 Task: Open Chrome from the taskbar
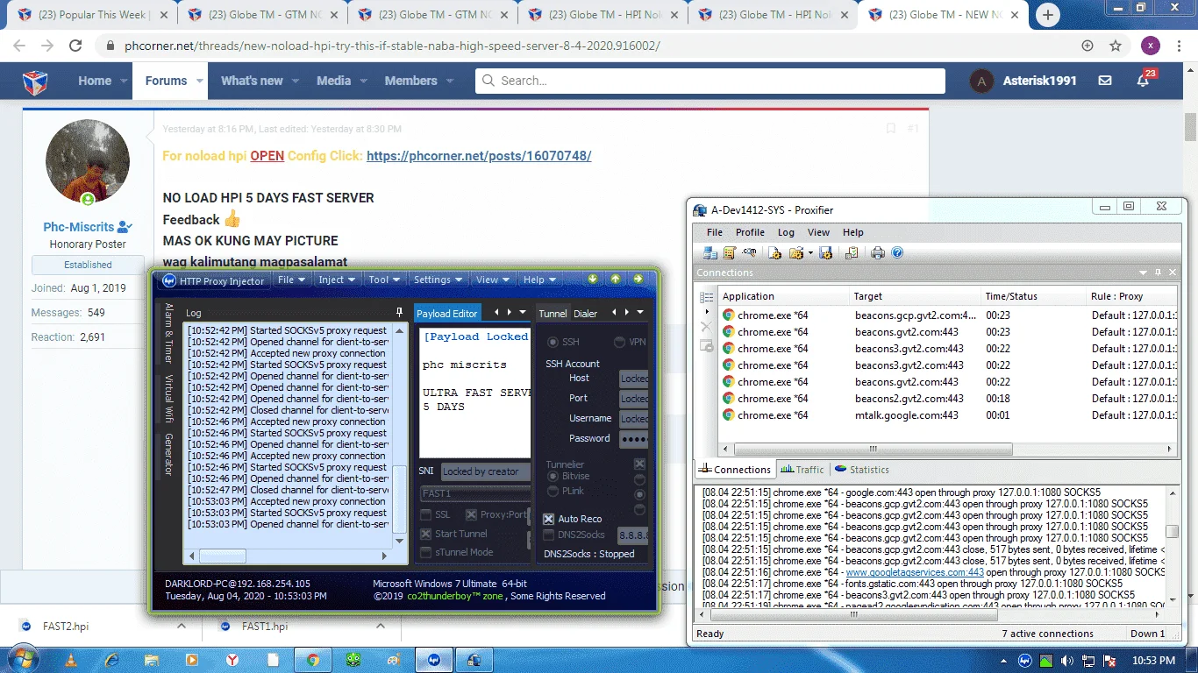(313, 660)
